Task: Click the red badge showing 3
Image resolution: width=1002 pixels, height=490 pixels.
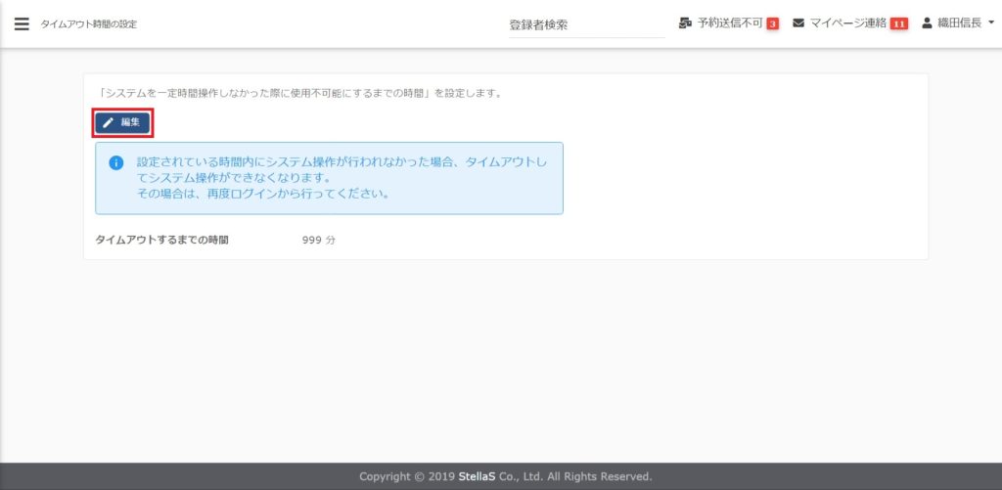Action: pyautogui.click(x=772, y=23)
